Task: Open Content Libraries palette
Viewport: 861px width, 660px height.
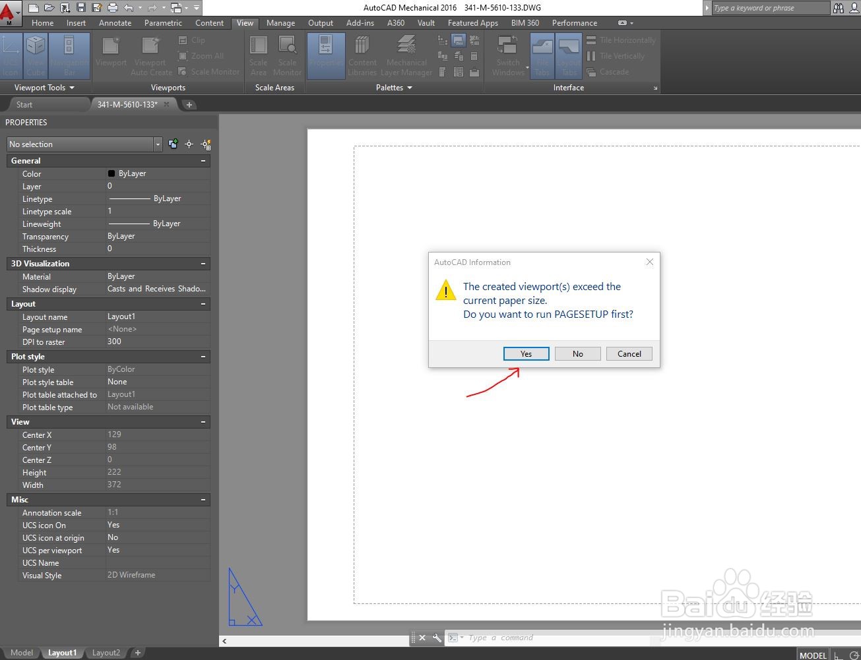Action: point(362,56)
